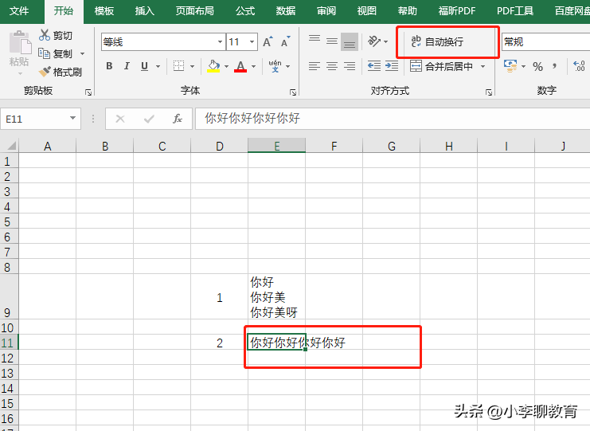Select row 9 header
Screen dimensions: 590x431
tap(9, 296)
